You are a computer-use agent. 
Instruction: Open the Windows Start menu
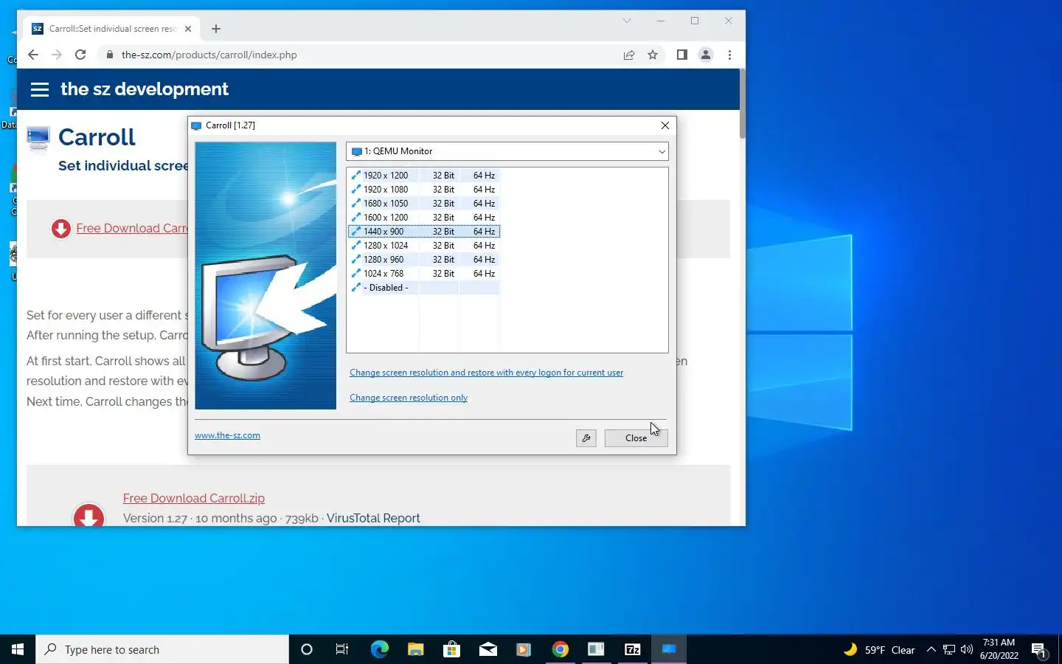click(18, 649)
